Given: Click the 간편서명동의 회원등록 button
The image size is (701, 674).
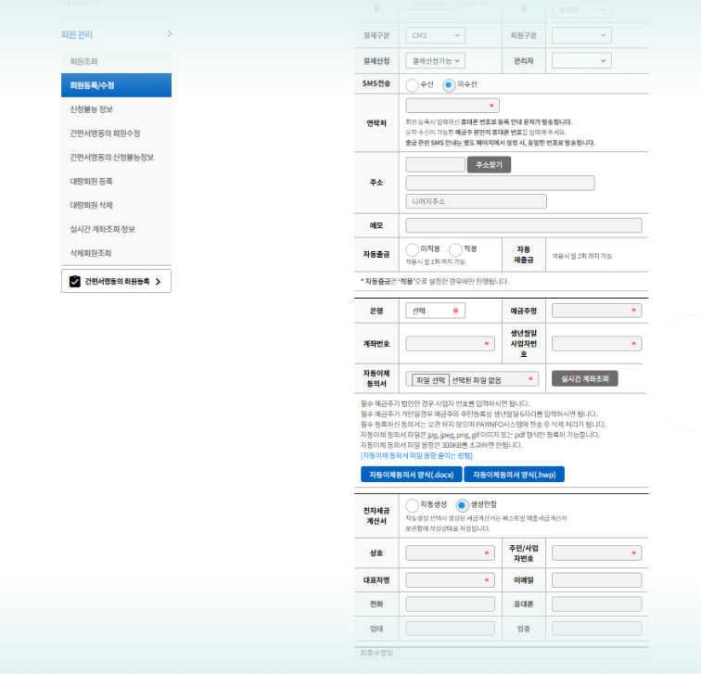Looking at the screenshot, I should pos(116,281).
